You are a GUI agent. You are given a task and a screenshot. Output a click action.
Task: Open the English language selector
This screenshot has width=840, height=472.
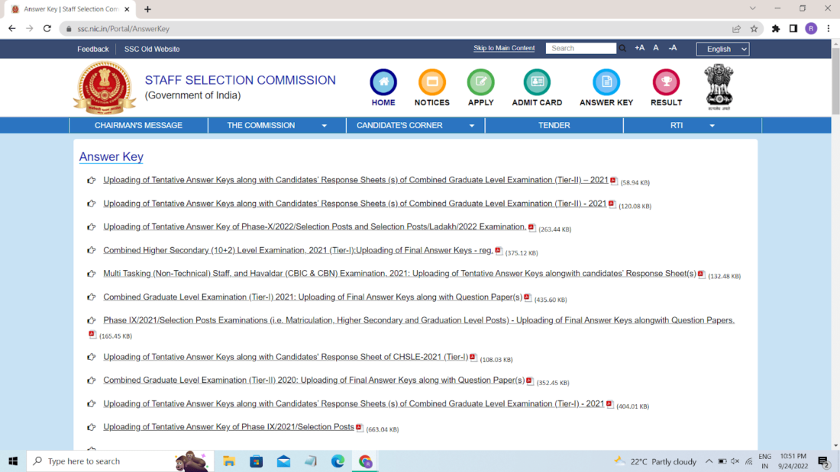pyautogui.click(x=722, y=49)
